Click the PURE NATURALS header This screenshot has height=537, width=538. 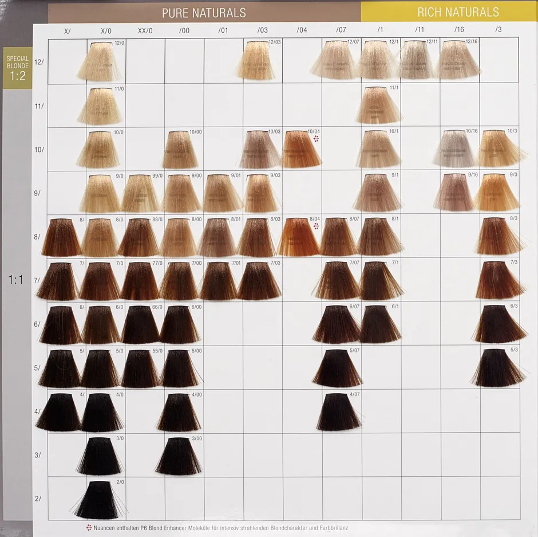204,13
